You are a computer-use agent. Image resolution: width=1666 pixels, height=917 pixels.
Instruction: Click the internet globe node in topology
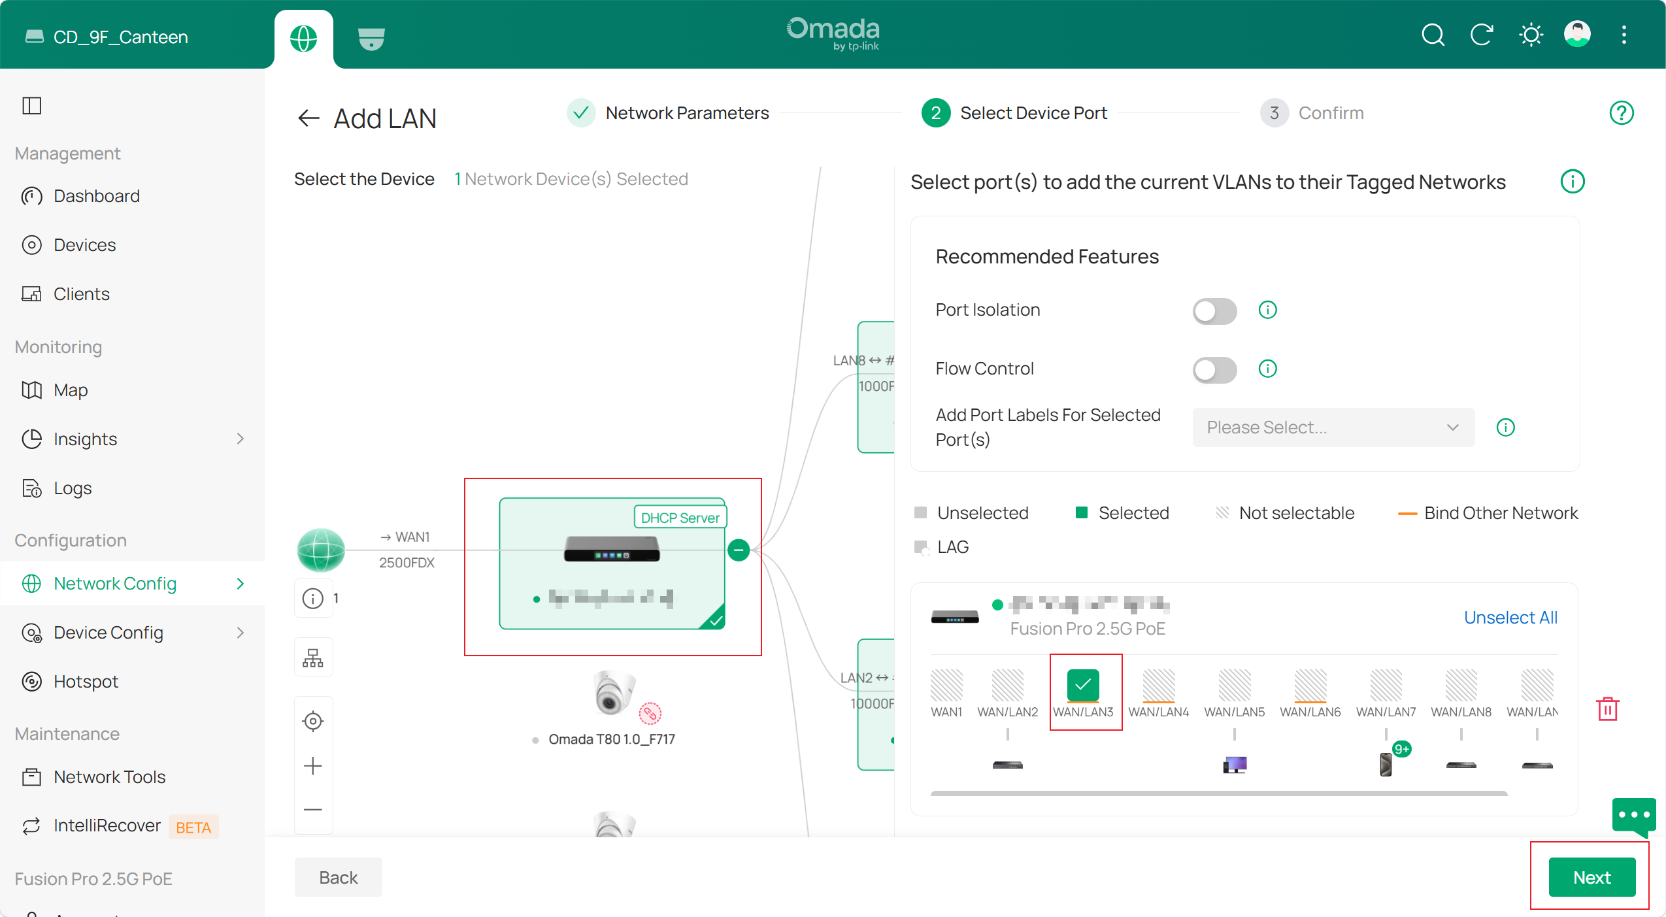[x=321, y=550]
